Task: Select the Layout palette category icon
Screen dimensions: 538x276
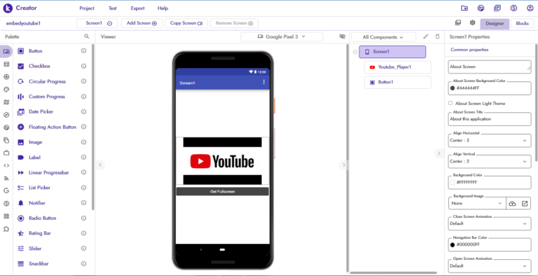Action: pyautogui.click(x=6, y=64)
